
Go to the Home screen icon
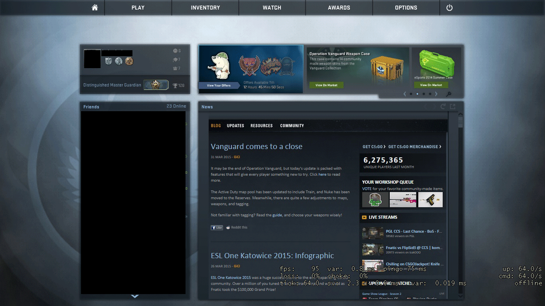pyautogui.click(x=95, y=8)
